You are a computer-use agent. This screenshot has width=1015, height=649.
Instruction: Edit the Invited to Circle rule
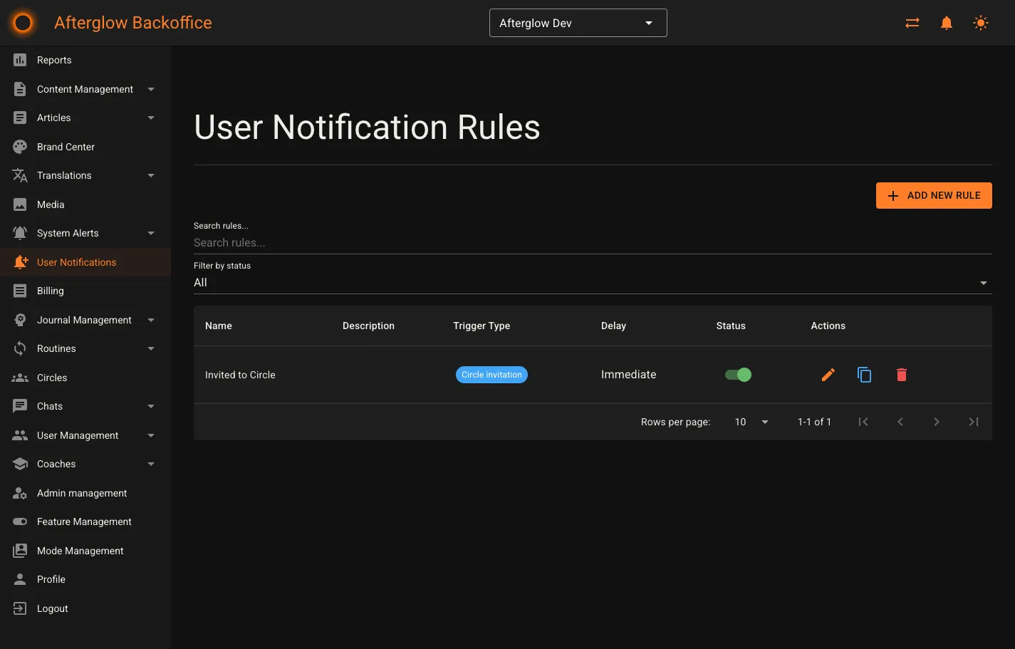pyautogui.click(x=828, y=374)
